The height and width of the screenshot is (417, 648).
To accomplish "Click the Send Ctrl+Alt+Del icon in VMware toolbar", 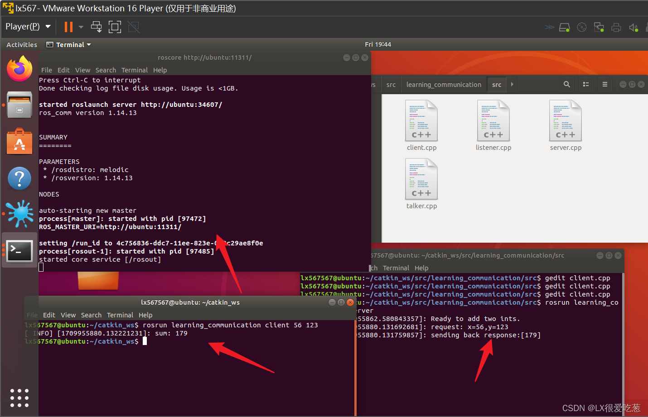I will coord(96,27).
